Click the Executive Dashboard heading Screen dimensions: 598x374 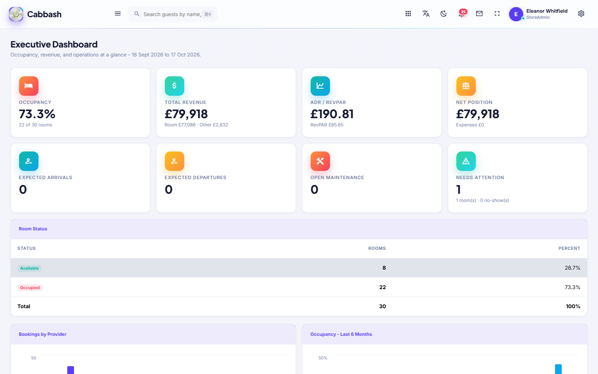[x=54, y=45]
